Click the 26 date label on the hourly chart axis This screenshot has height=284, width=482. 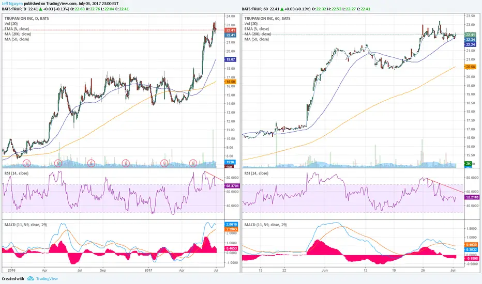tap(423, 271)
